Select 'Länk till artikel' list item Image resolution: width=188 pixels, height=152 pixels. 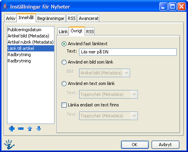(31, 48)
